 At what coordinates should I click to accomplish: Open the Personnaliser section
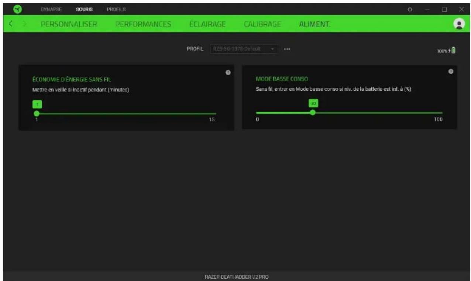[x=68, y=24]
